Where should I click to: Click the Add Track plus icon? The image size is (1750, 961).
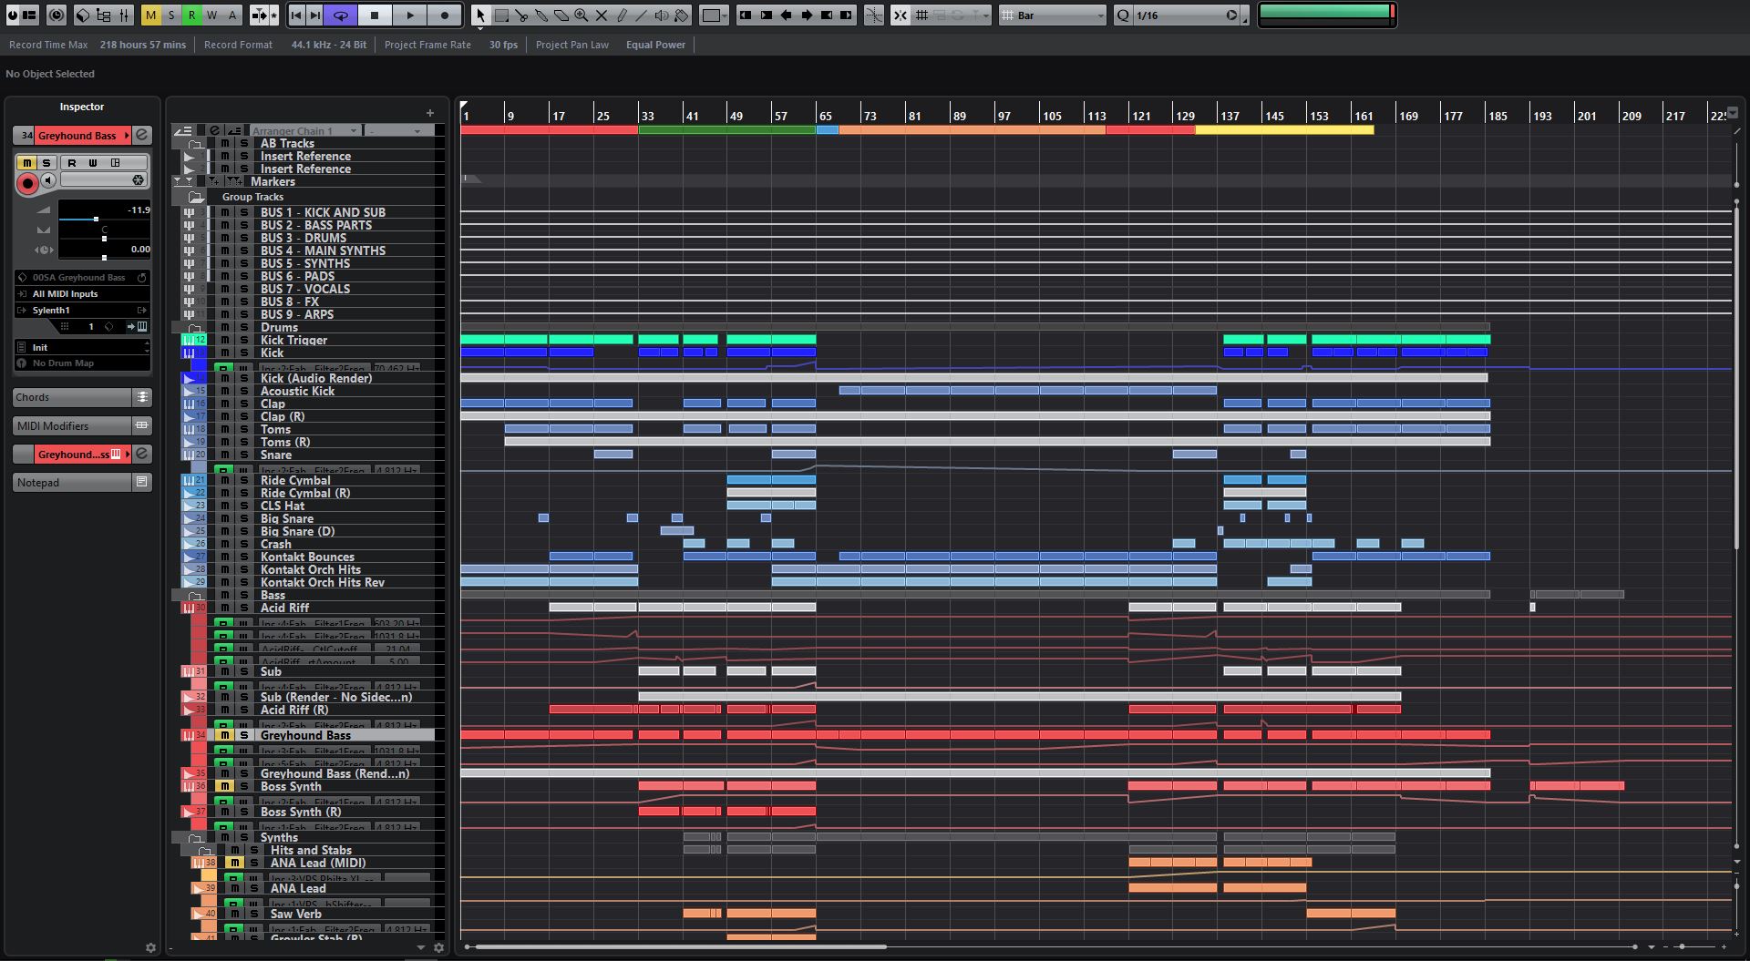pos(430,113)
